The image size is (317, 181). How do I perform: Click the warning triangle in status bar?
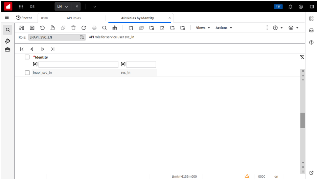[247, 176]
